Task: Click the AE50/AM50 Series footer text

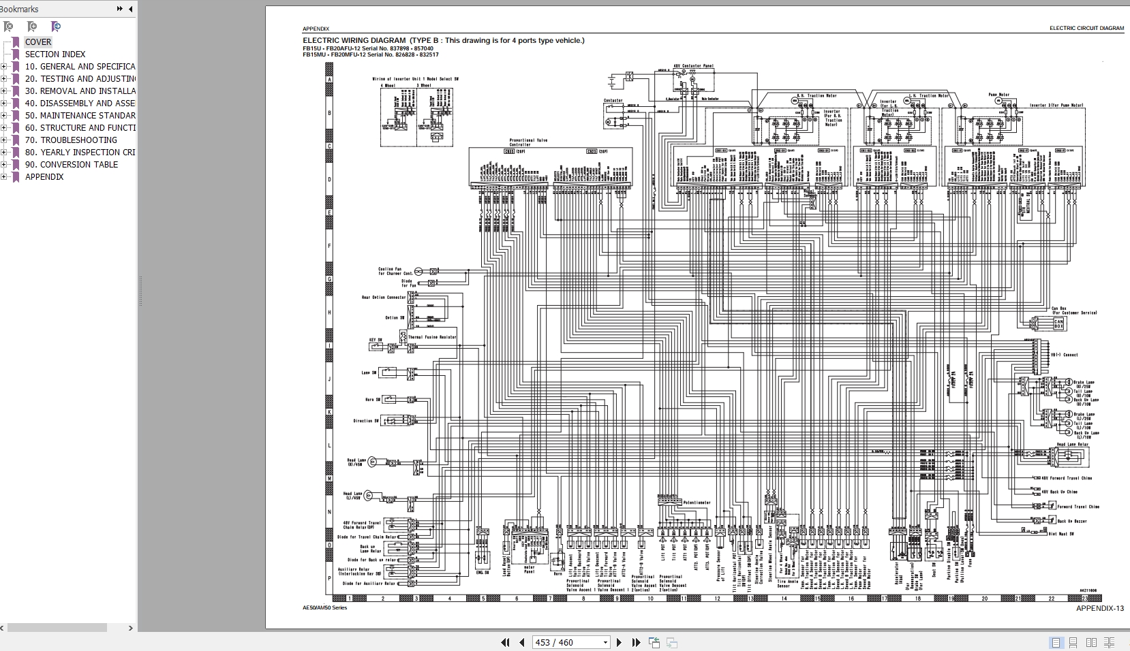Action: click(324, 607)
